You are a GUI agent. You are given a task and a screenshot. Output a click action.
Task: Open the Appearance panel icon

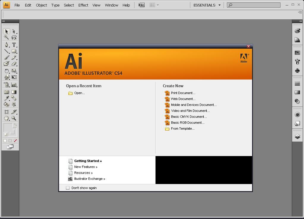(x=297, y=114)
